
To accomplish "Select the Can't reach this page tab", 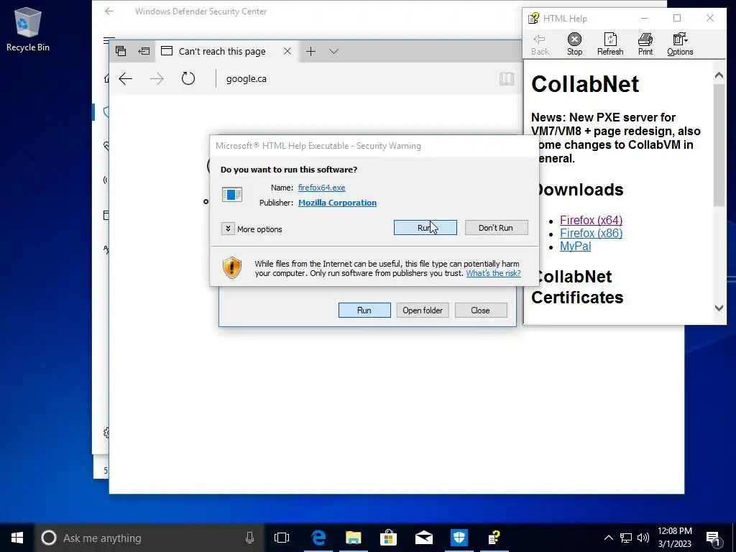I will pos(221,51).
